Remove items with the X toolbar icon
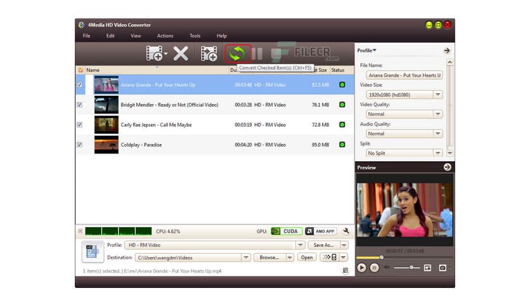This screenshot has height=307, width=530. tap(181, 53)
